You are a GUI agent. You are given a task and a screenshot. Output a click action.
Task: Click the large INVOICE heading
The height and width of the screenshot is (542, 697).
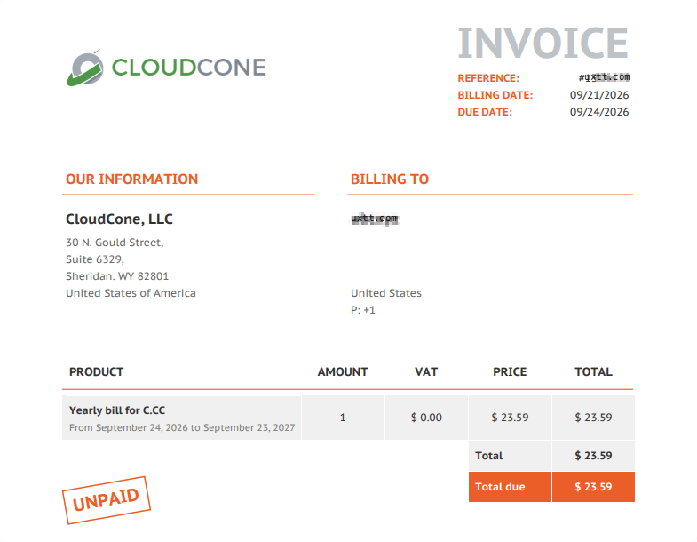coord(543,44)
